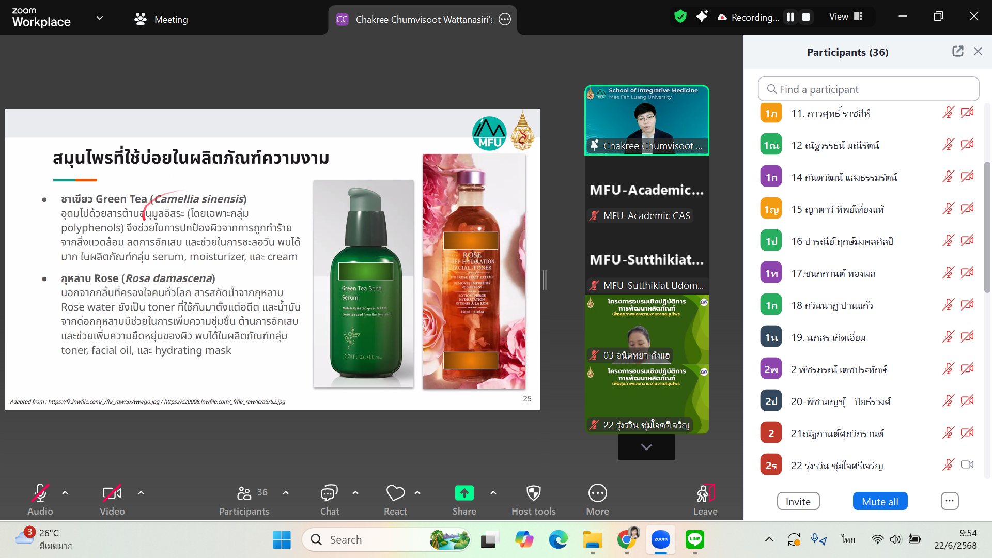Open the View layout menu

coord(846,17)
